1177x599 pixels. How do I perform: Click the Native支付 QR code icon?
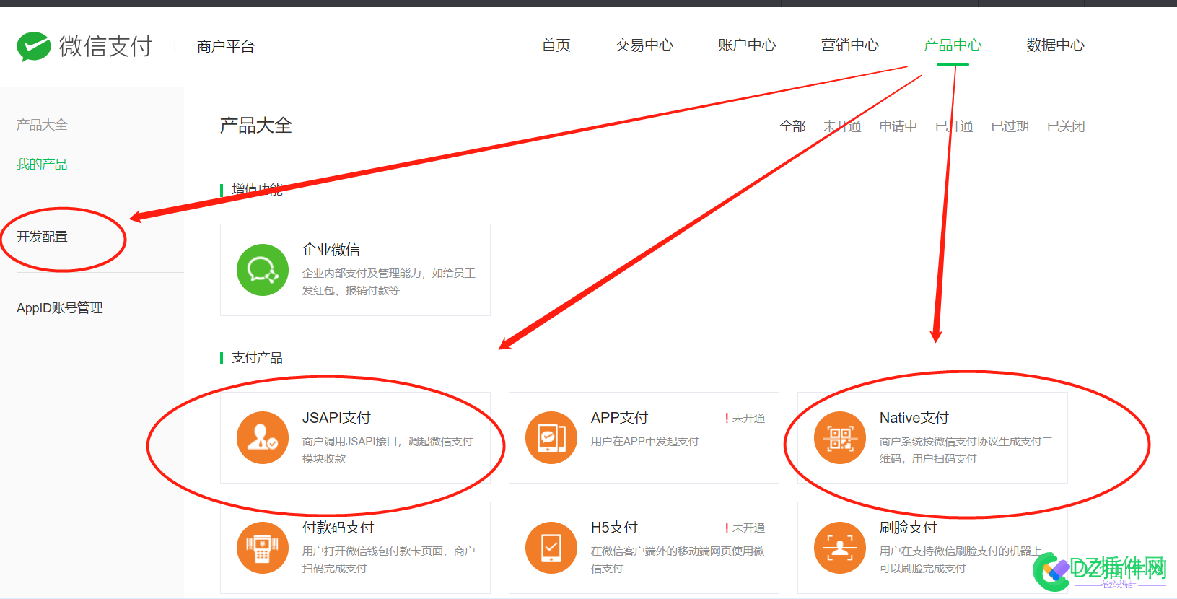pyautogui.click(x=840, y=437)
